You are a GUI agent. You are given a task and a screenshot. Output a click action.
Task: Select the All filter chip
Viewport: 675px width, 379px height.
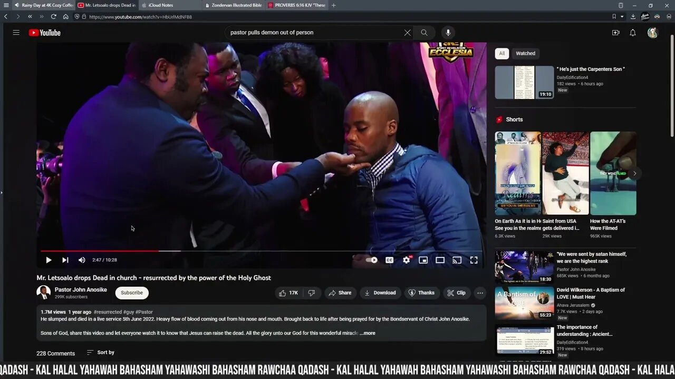coord(502,53)
